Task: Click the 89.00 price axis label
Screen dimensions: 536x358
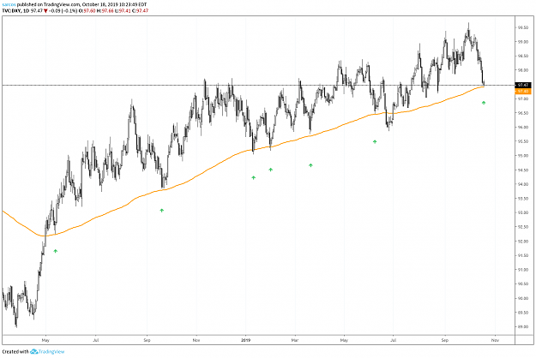Action: point(522,326)
